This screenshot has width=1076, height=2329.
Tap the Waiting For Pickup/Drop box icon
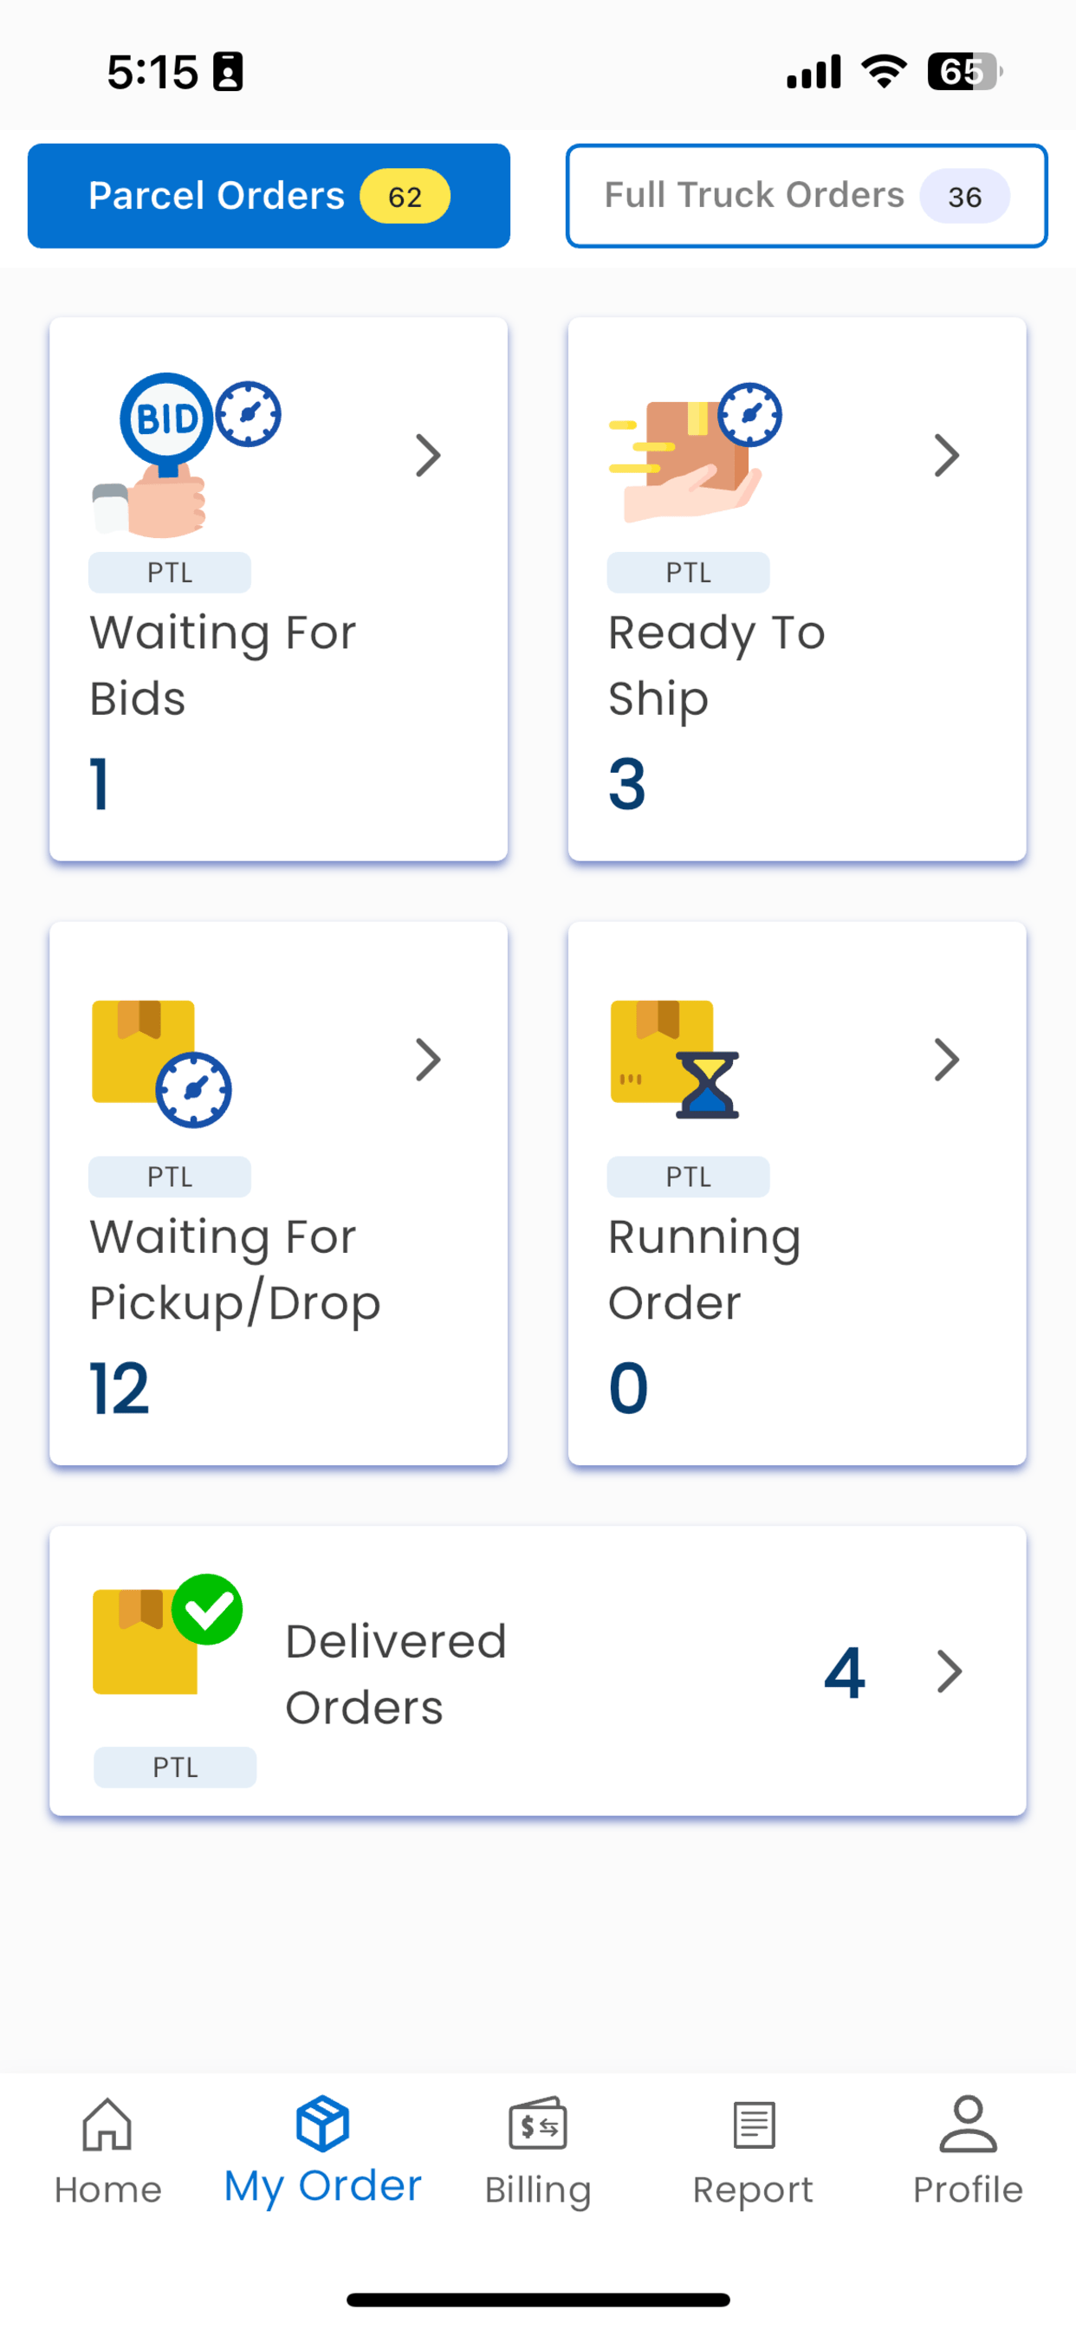pyautogui.click(x=162, y=1063)
